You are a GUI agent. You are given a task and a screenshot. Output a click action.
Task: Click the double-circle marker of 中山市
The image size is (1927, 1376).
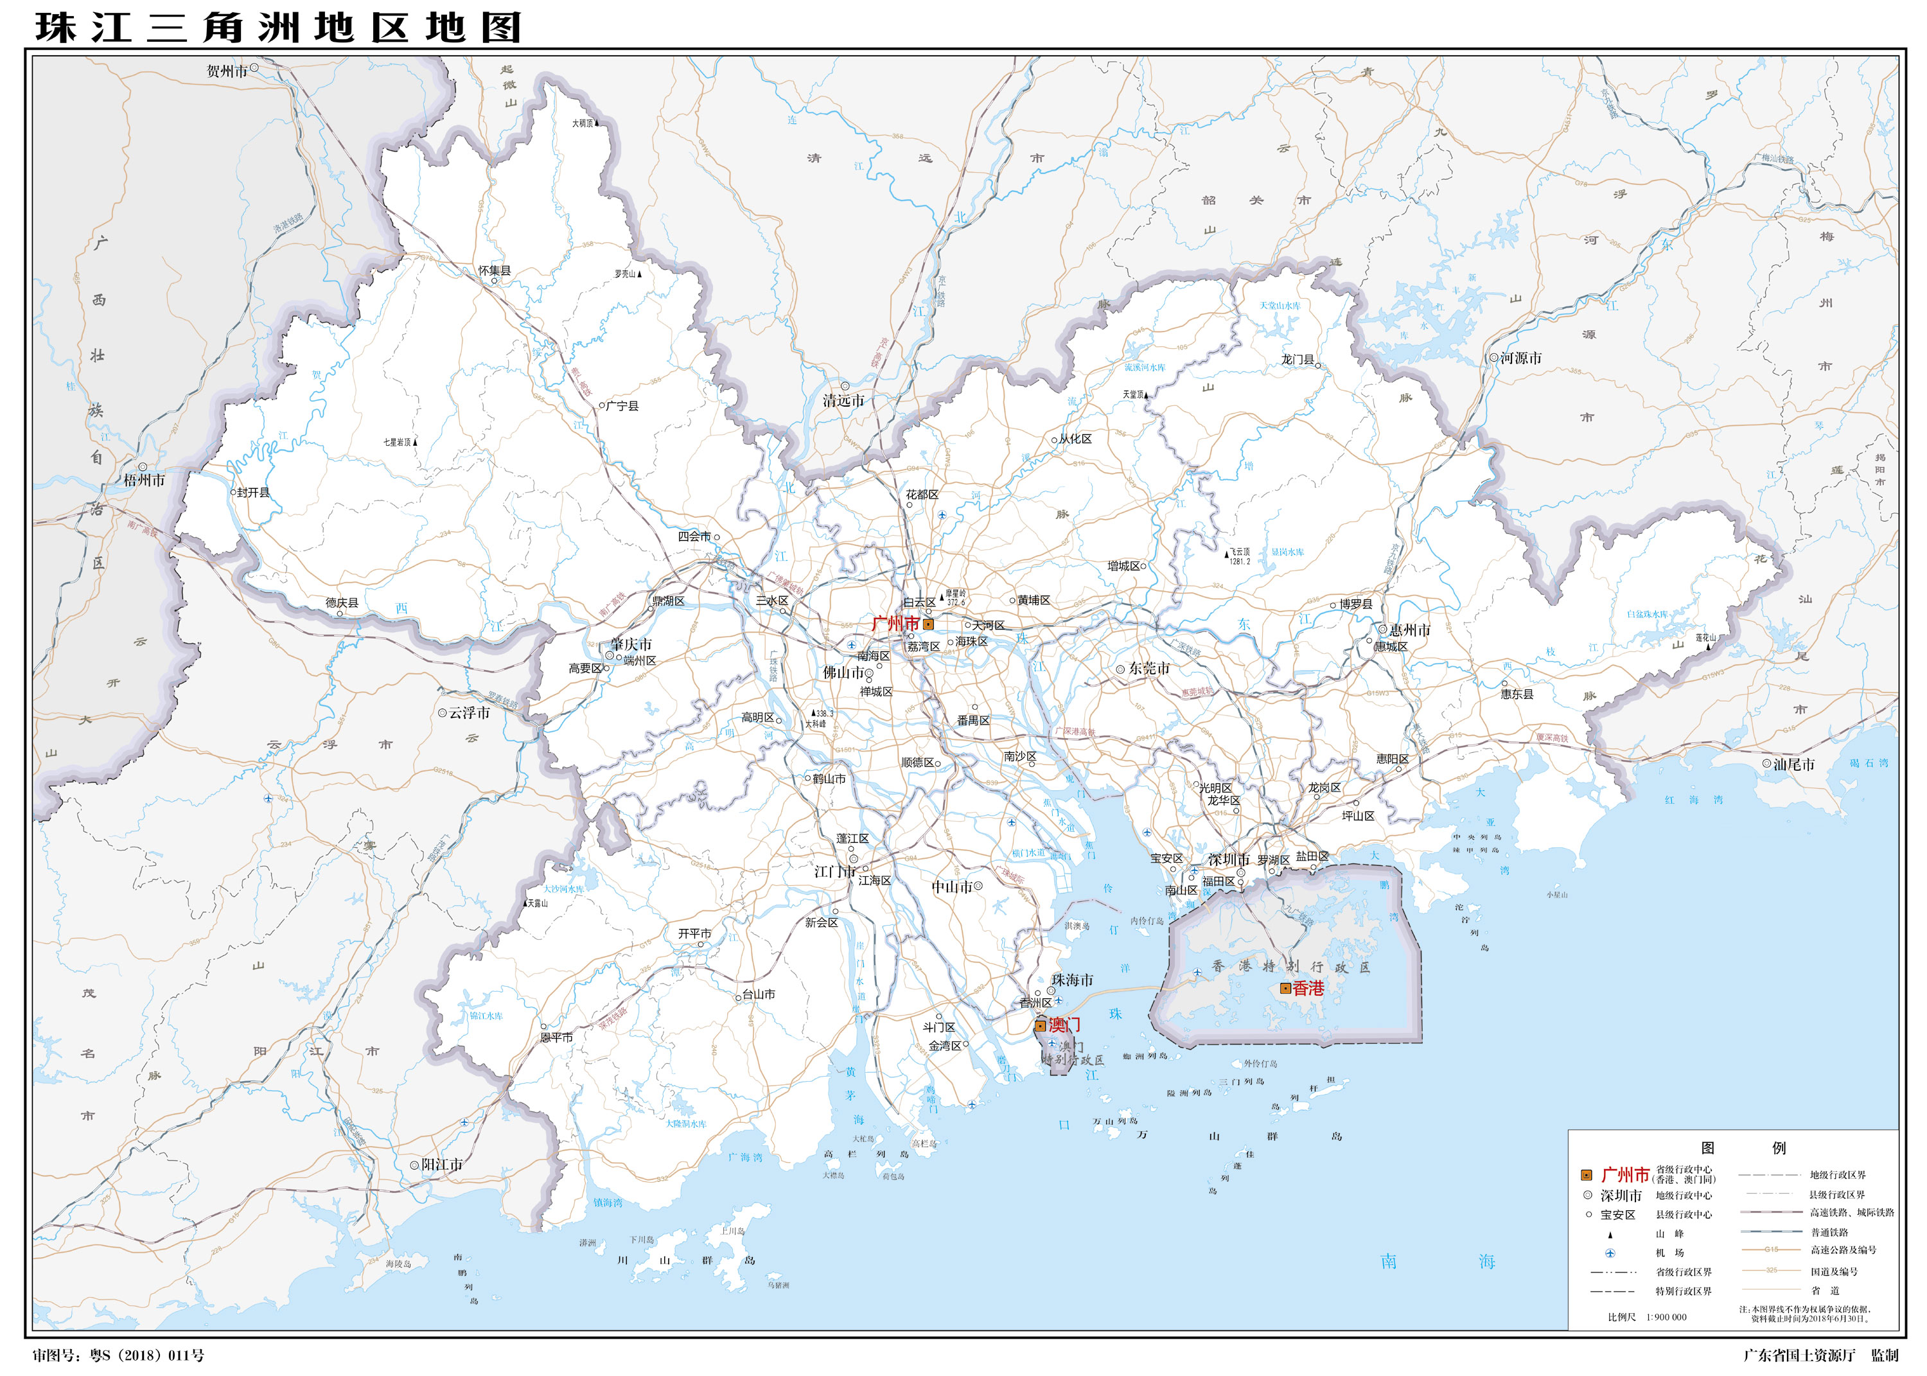coord(978,885)
